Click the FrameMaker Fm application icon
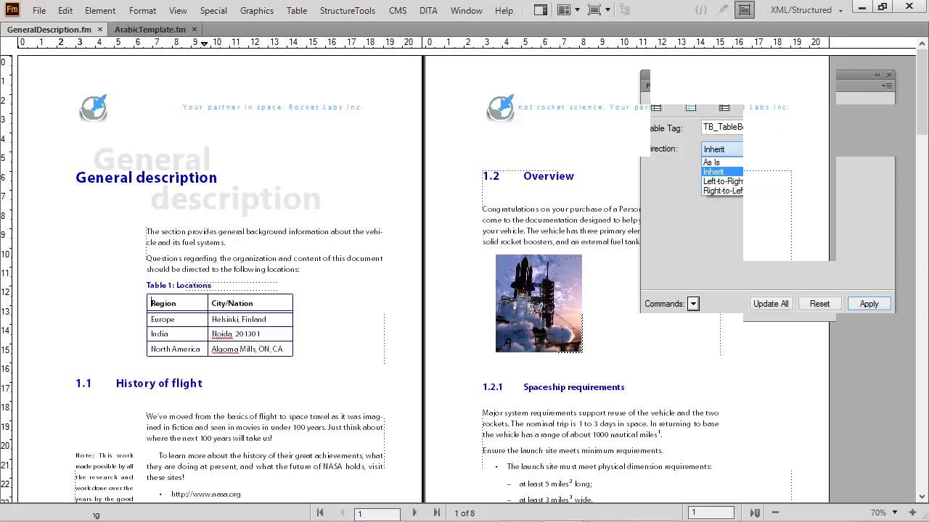This screenshot has width=929, height=522. click(12, 9)
